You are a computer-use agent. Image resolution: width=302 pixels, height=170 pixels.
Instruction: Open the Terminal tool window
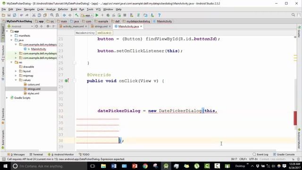(x=36, y=154)
